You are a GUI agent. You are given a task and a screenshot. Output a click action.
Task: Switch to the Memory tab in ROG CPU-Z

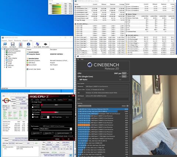click(49, 100)
